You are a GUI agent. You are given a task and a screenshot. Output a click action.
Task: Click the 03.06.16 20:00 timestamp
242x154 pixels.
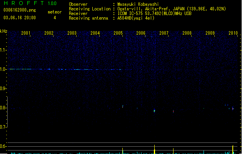pos(20,18)
